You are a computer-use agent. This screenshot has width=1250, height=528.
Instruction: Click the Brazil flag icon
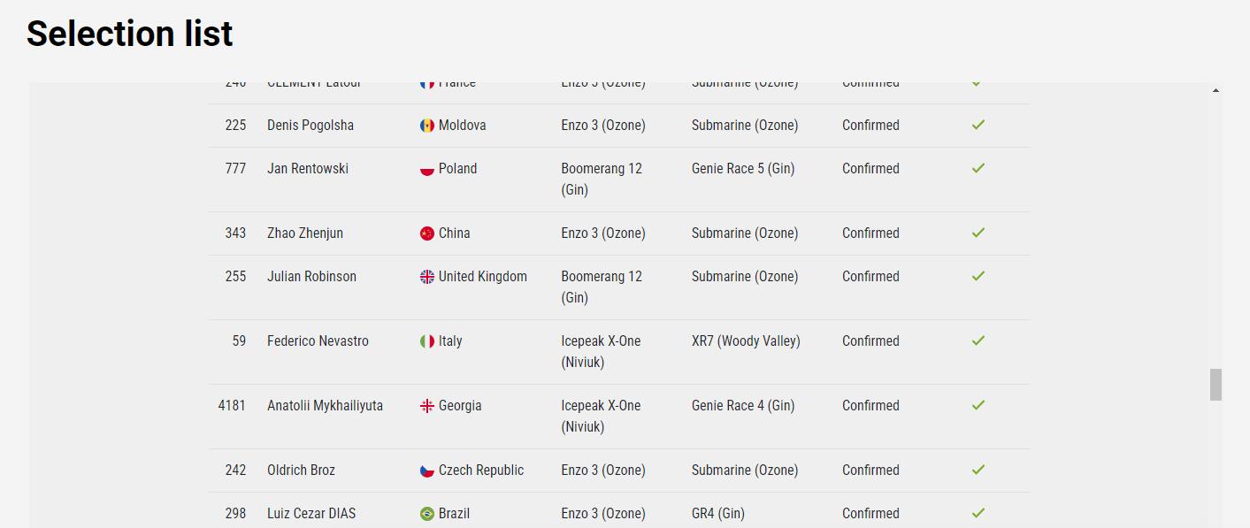pyautogui.click(x=427, y=514)
